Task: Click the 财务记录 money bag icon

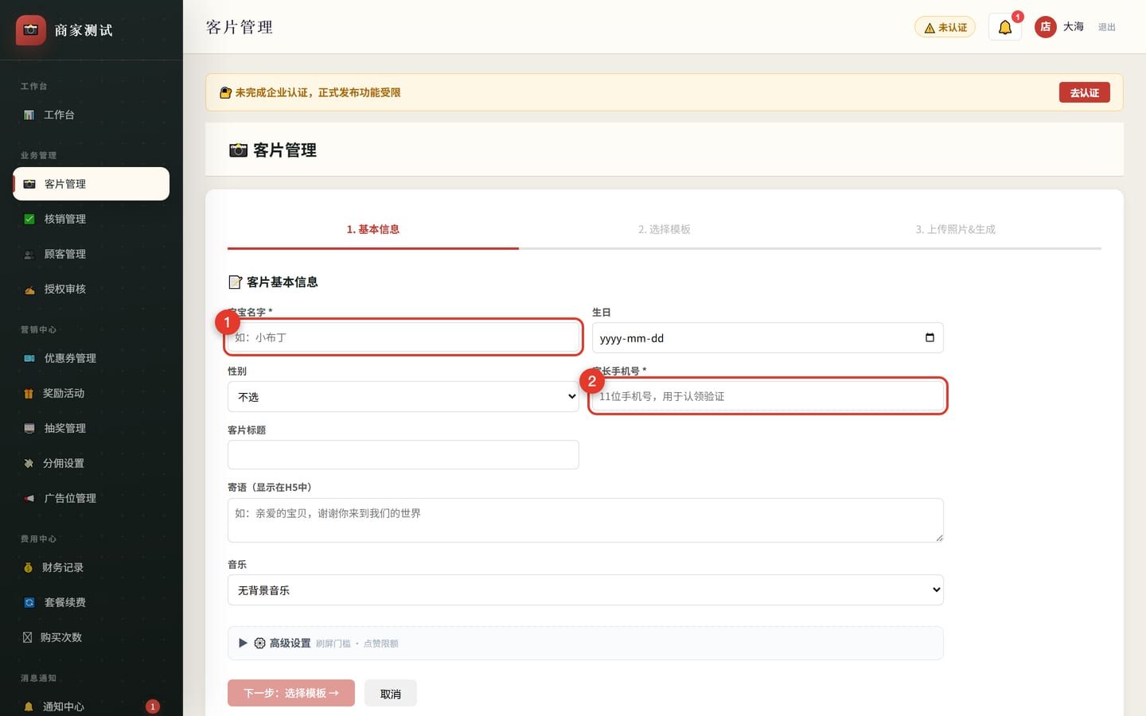Action: point(29,567)
